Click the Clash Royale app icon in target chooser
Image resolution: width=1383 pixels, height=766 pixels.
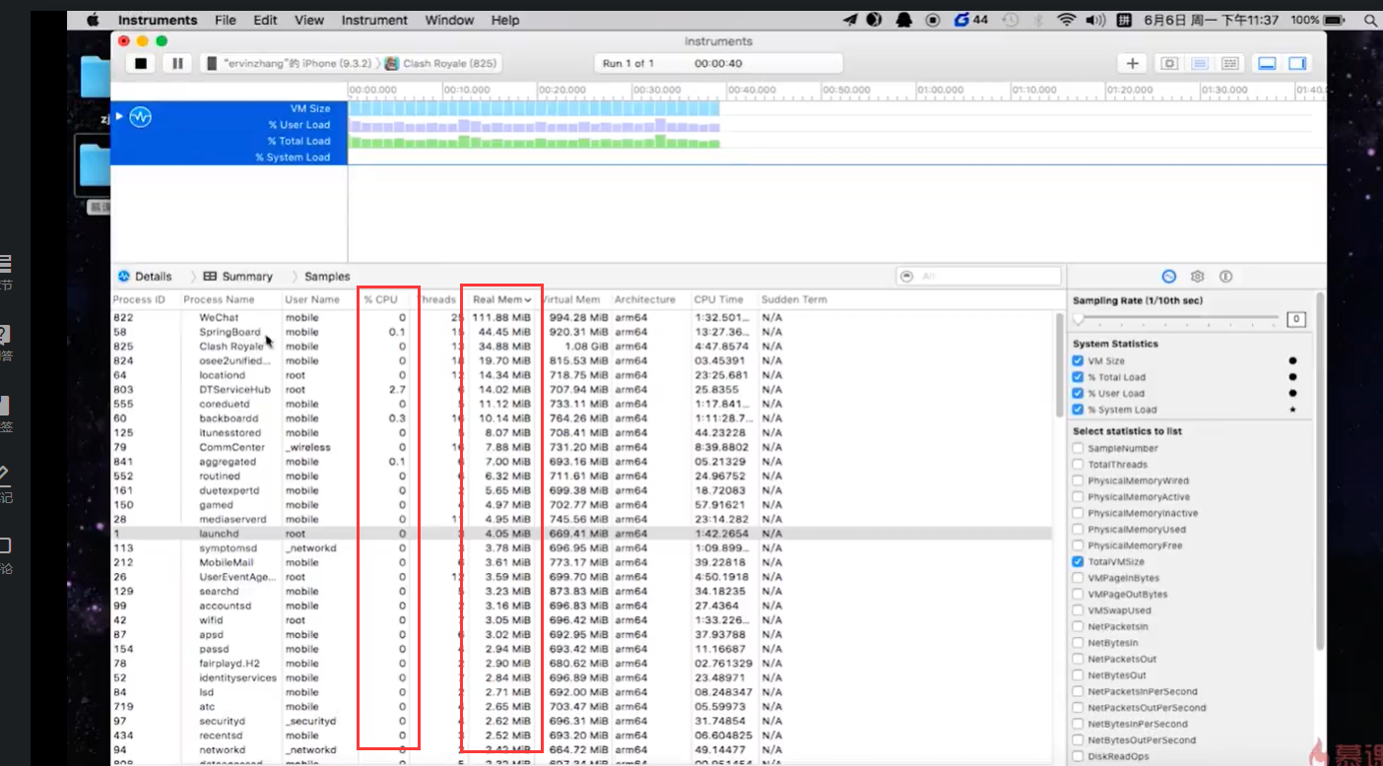coord(392,63)
